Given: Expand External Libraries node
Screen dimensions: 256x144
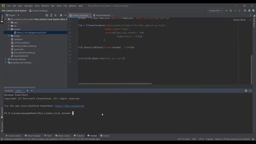Looking at the screenshot, I should 6,59.
